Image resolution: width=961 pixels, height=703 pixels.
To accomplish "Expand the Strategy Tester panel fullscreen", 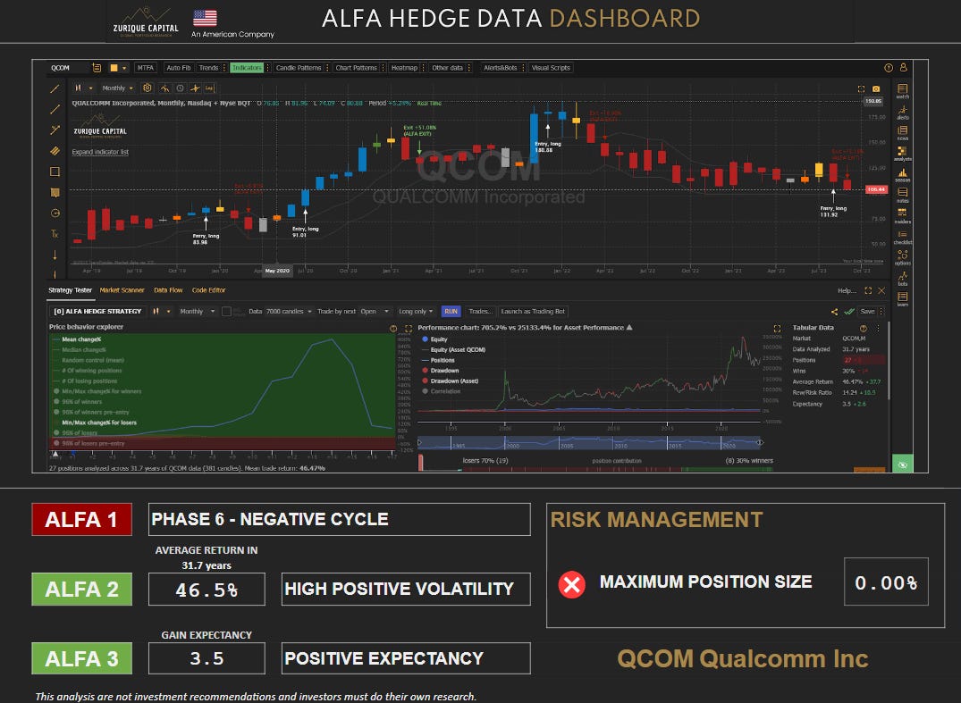I will coord(868,290).
